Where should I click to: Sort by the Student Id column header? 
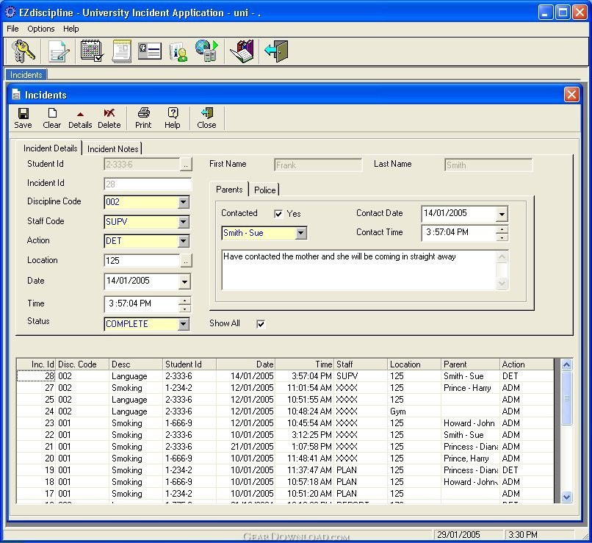[189, 364]
